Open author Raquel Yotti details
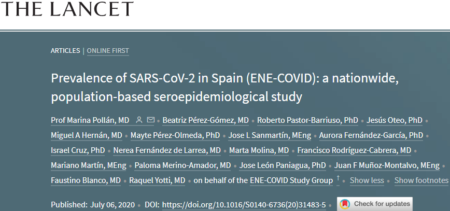Viewport: 450px width, 211px height. (157, 180)
